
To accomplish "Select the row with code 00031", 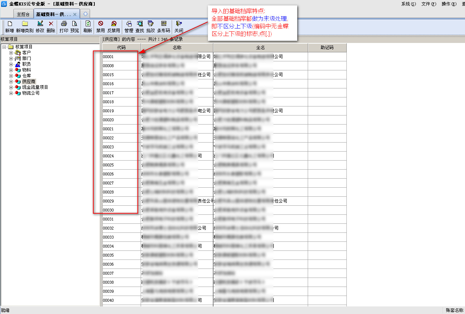I will click(108, 219).
